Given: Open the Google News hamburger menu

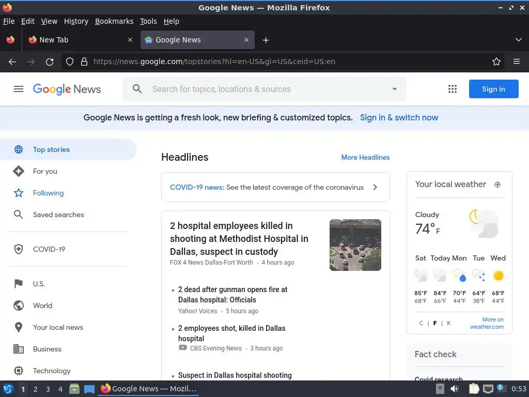Looking at the screenshot, I should [19, 89].
